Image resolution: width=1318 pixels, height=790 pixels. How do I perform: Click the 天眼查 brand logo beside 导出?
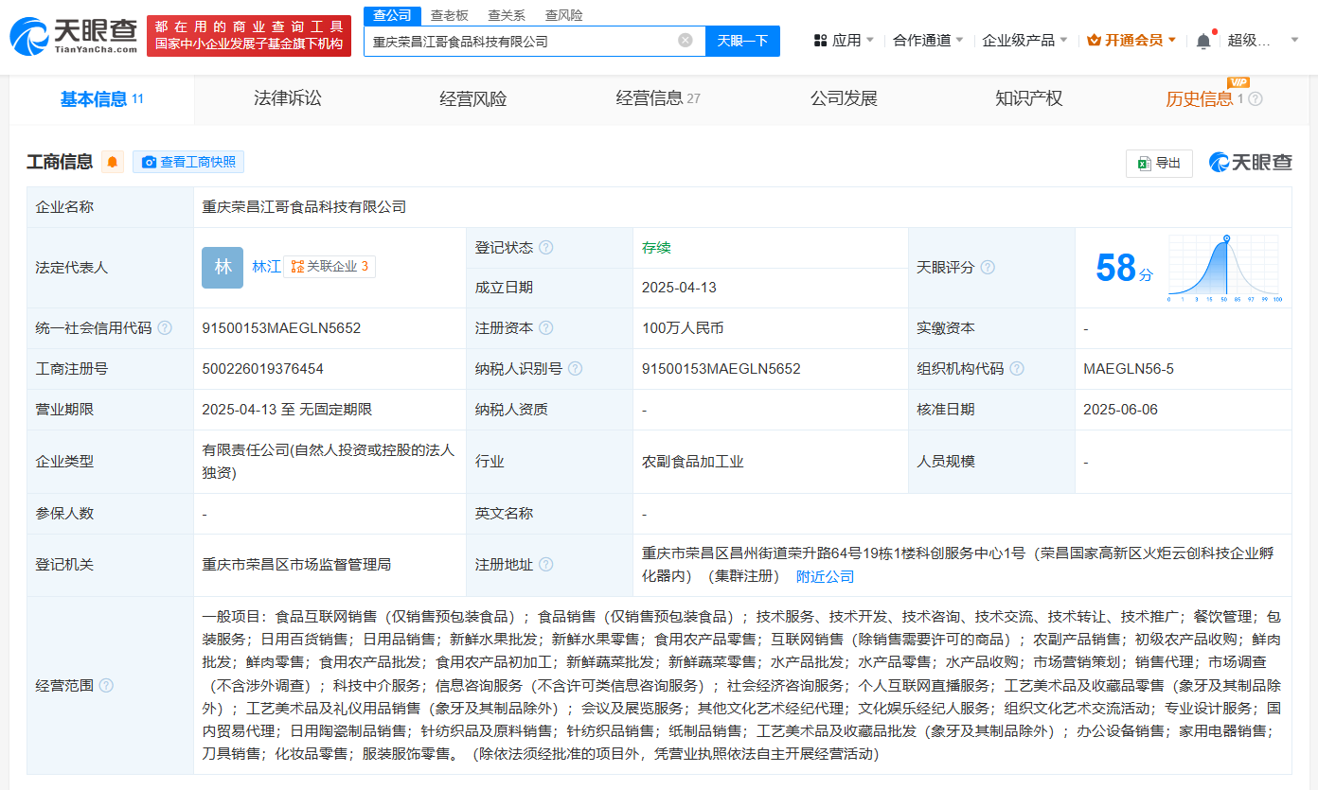[x=1250, y=163]
